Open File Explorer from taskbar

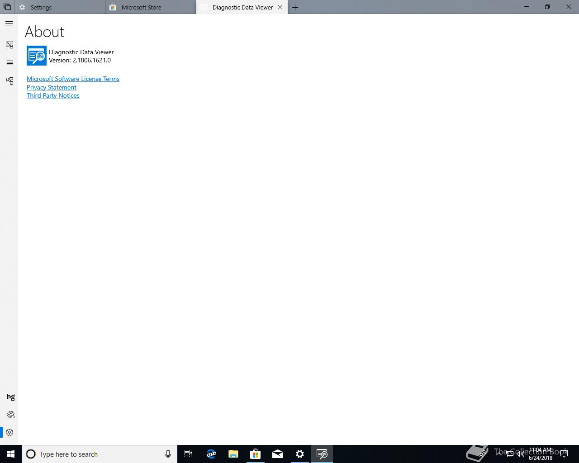[233, 454]
